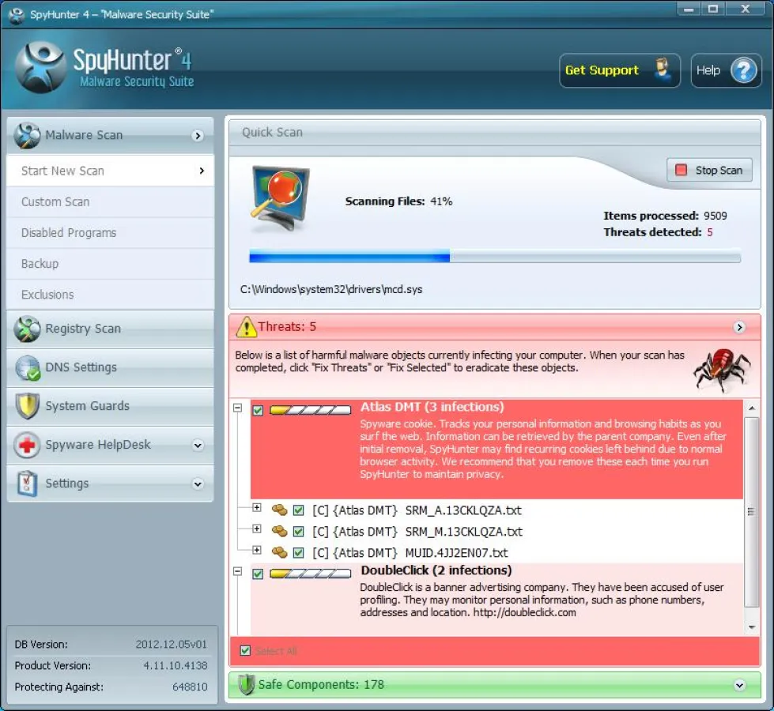Select the Registry Scan sidebar icon
The height and width of the screenshot is (711, 774).
tap(27, 329)
